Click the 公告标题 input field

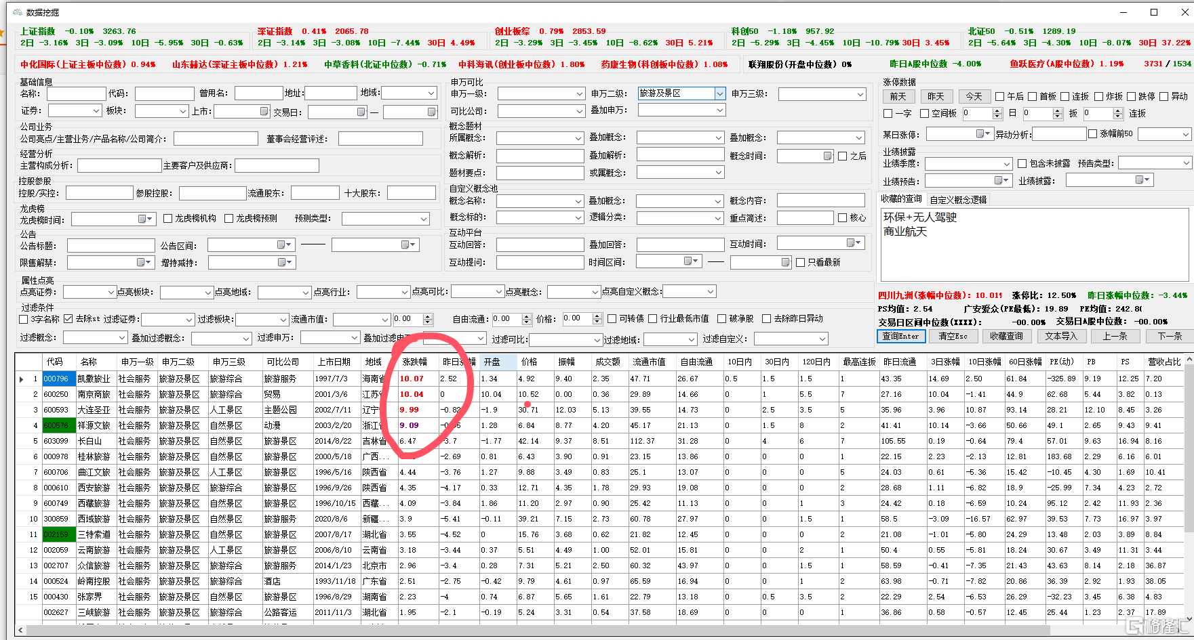(111, 245)
